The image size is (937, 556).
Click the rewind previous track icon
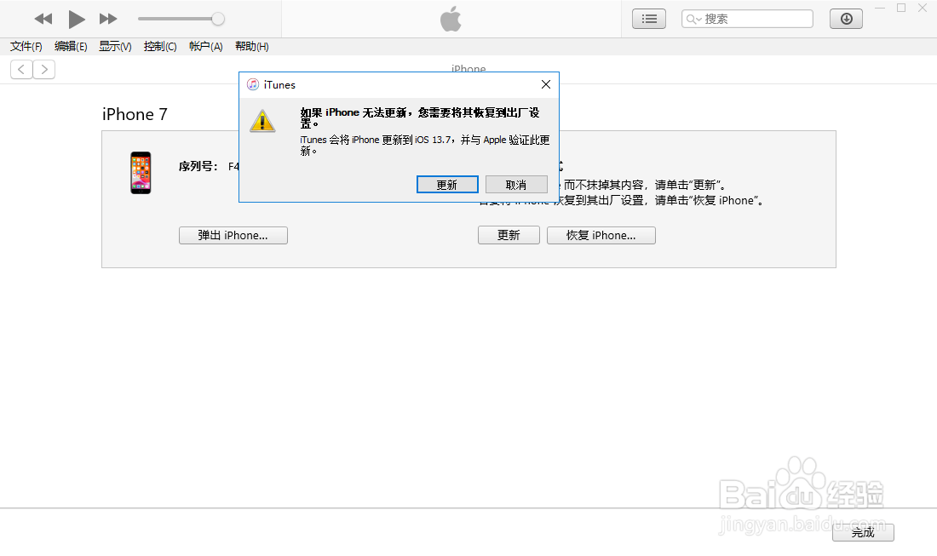[43, 19]
